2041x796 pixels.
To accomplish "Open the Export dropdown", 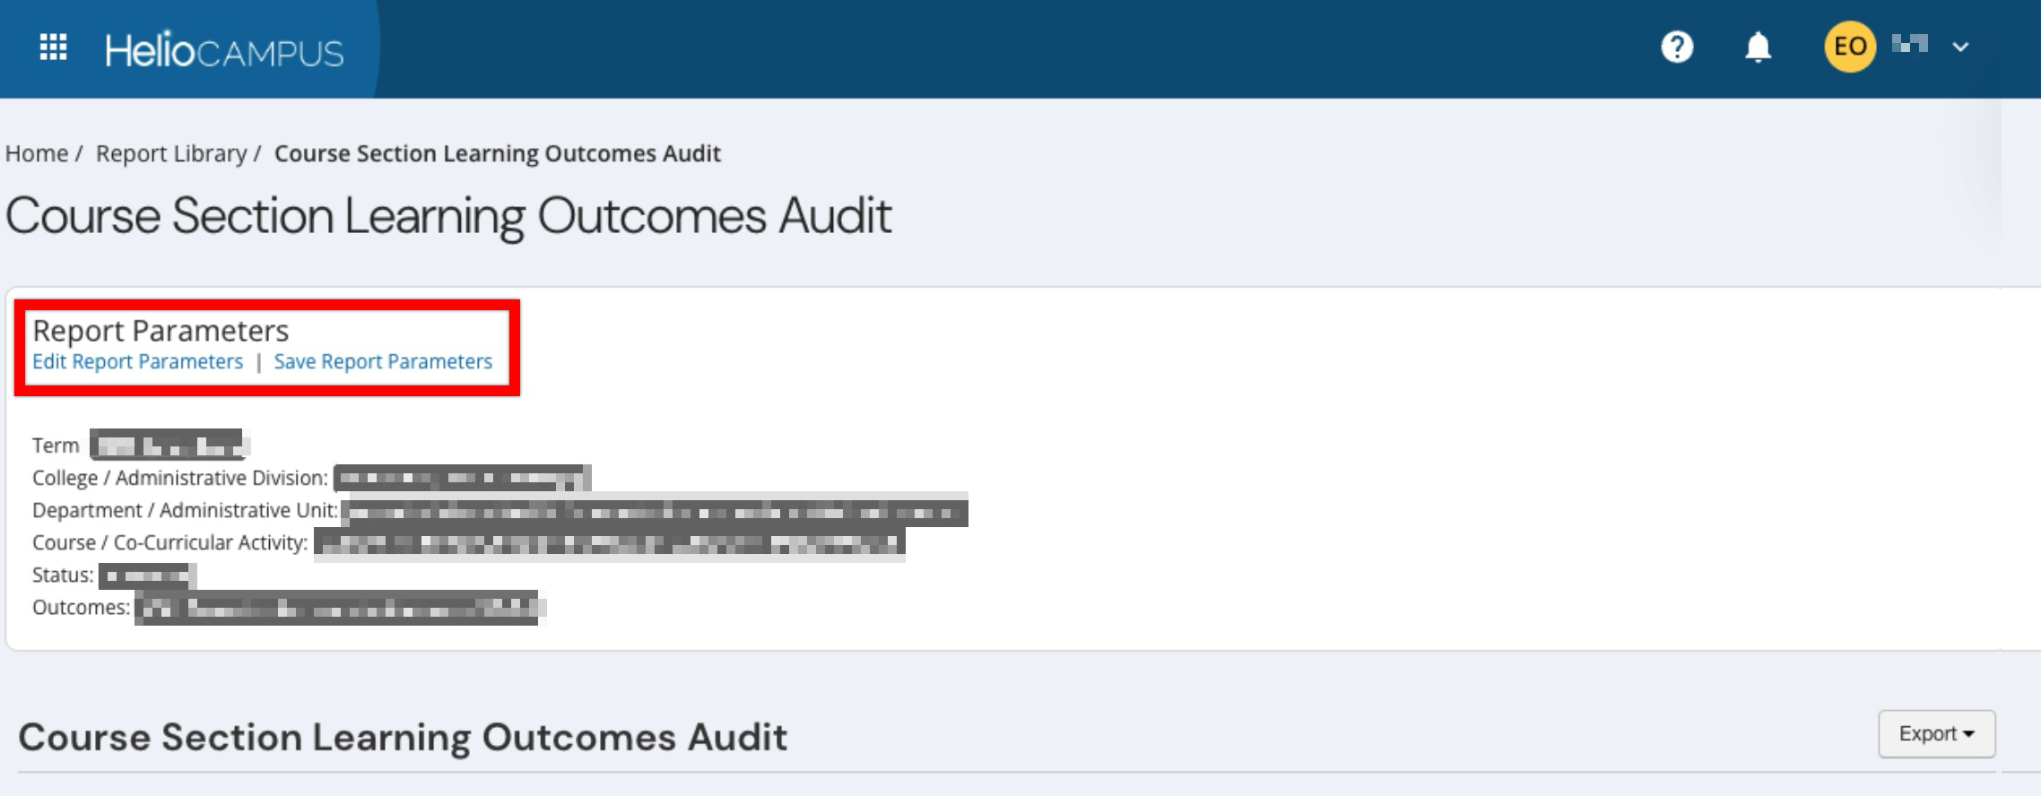I will pos(1936,733).
